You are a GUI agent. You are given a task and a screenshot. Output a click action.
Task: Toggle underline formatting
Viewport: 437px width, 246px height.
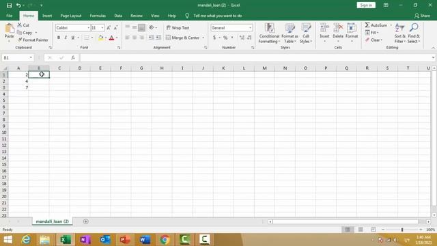click(73, 38)
